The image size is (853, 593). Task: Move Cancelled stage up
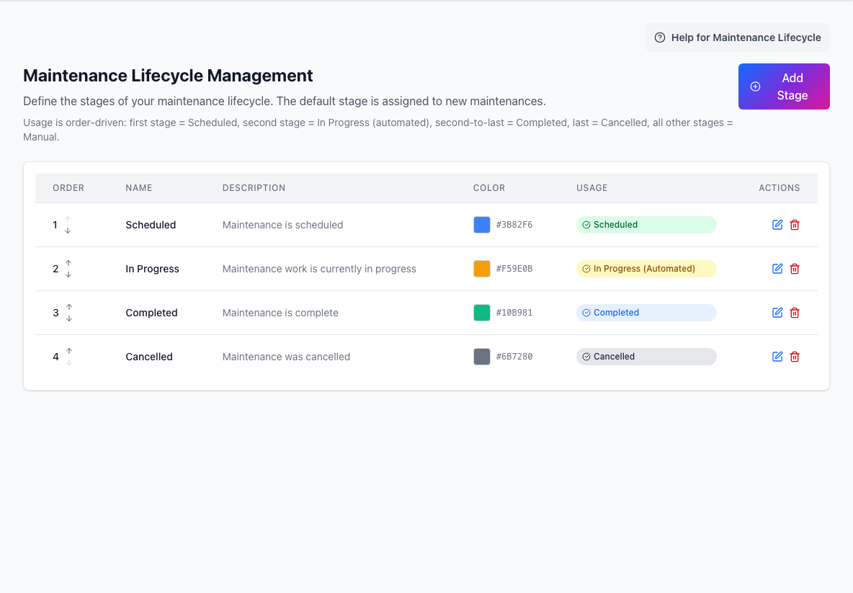coord(69,351)
